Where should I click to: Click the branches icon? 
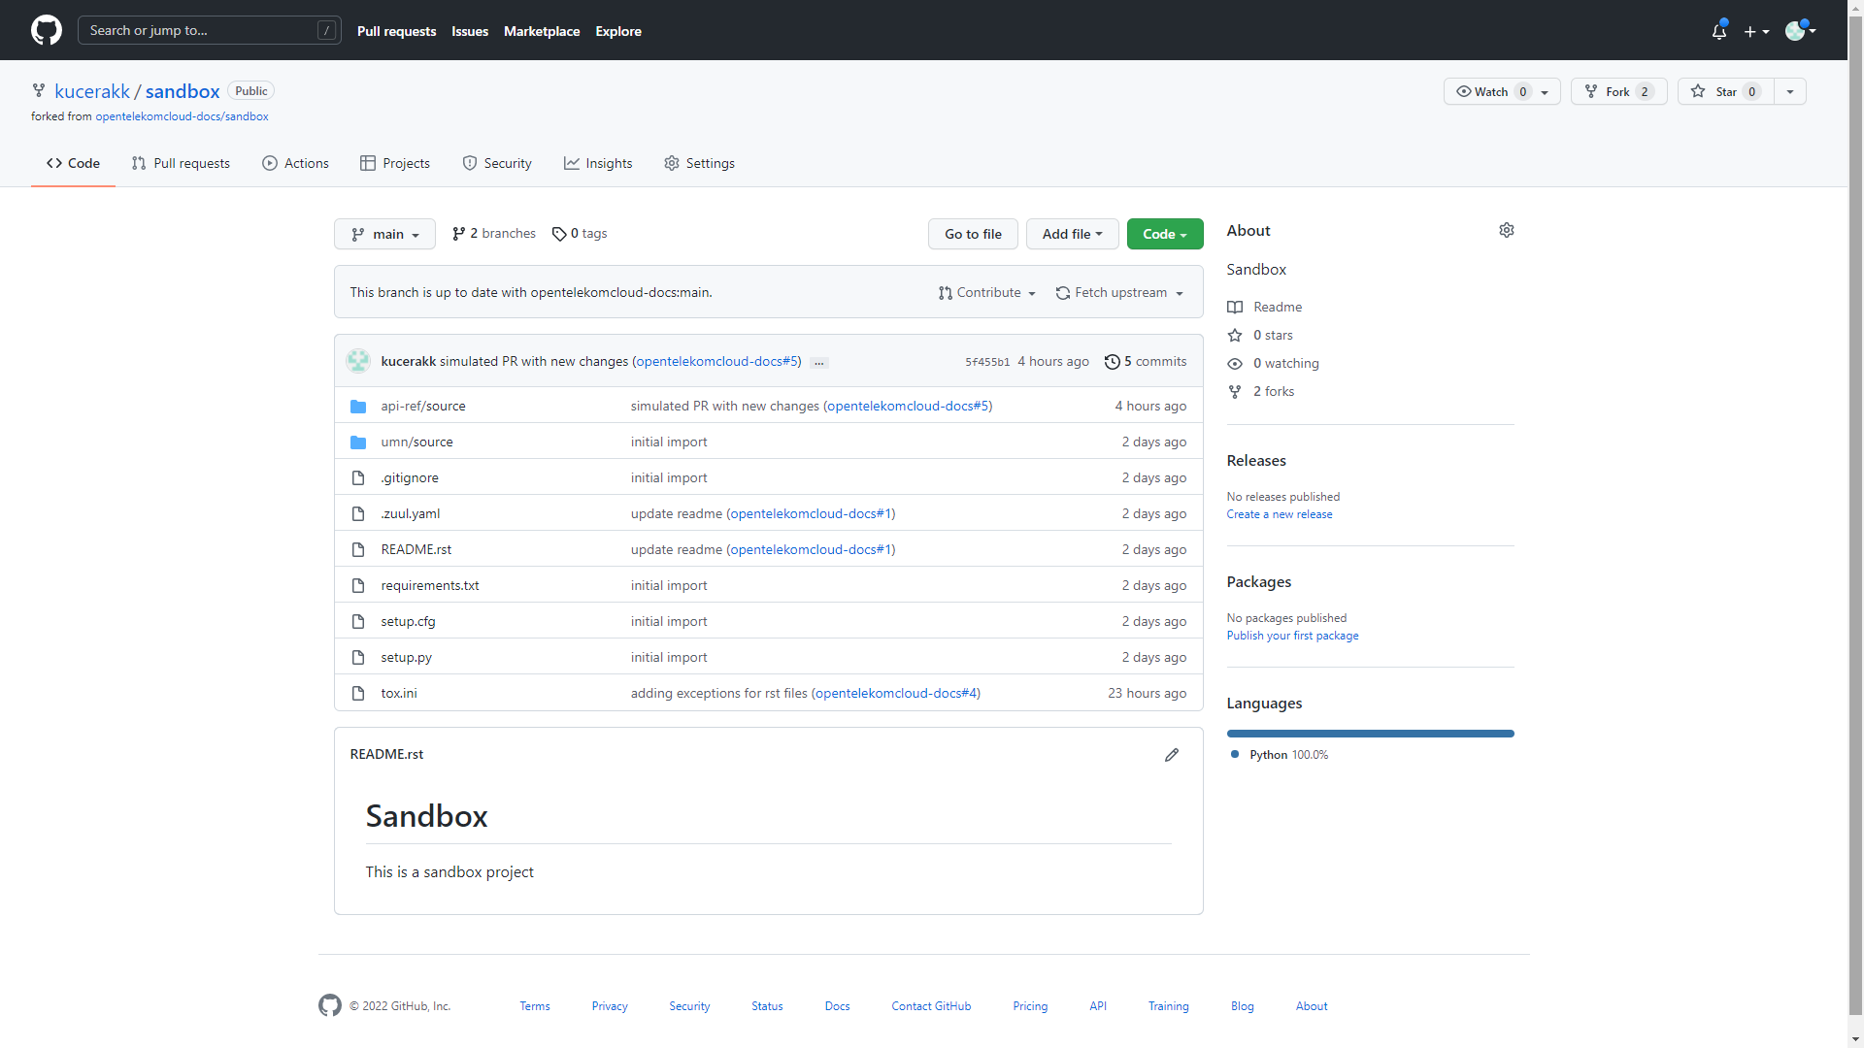tap(458, 234)
